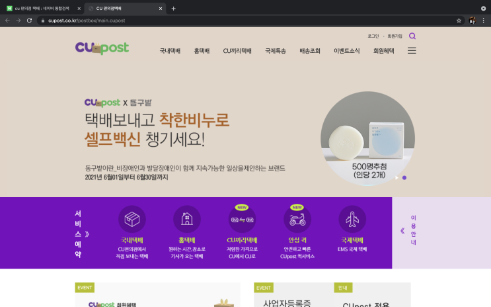Open the 사업자등록증 EVENT card
This screenshot has height=307, width=491.
[x=293, y=295]
